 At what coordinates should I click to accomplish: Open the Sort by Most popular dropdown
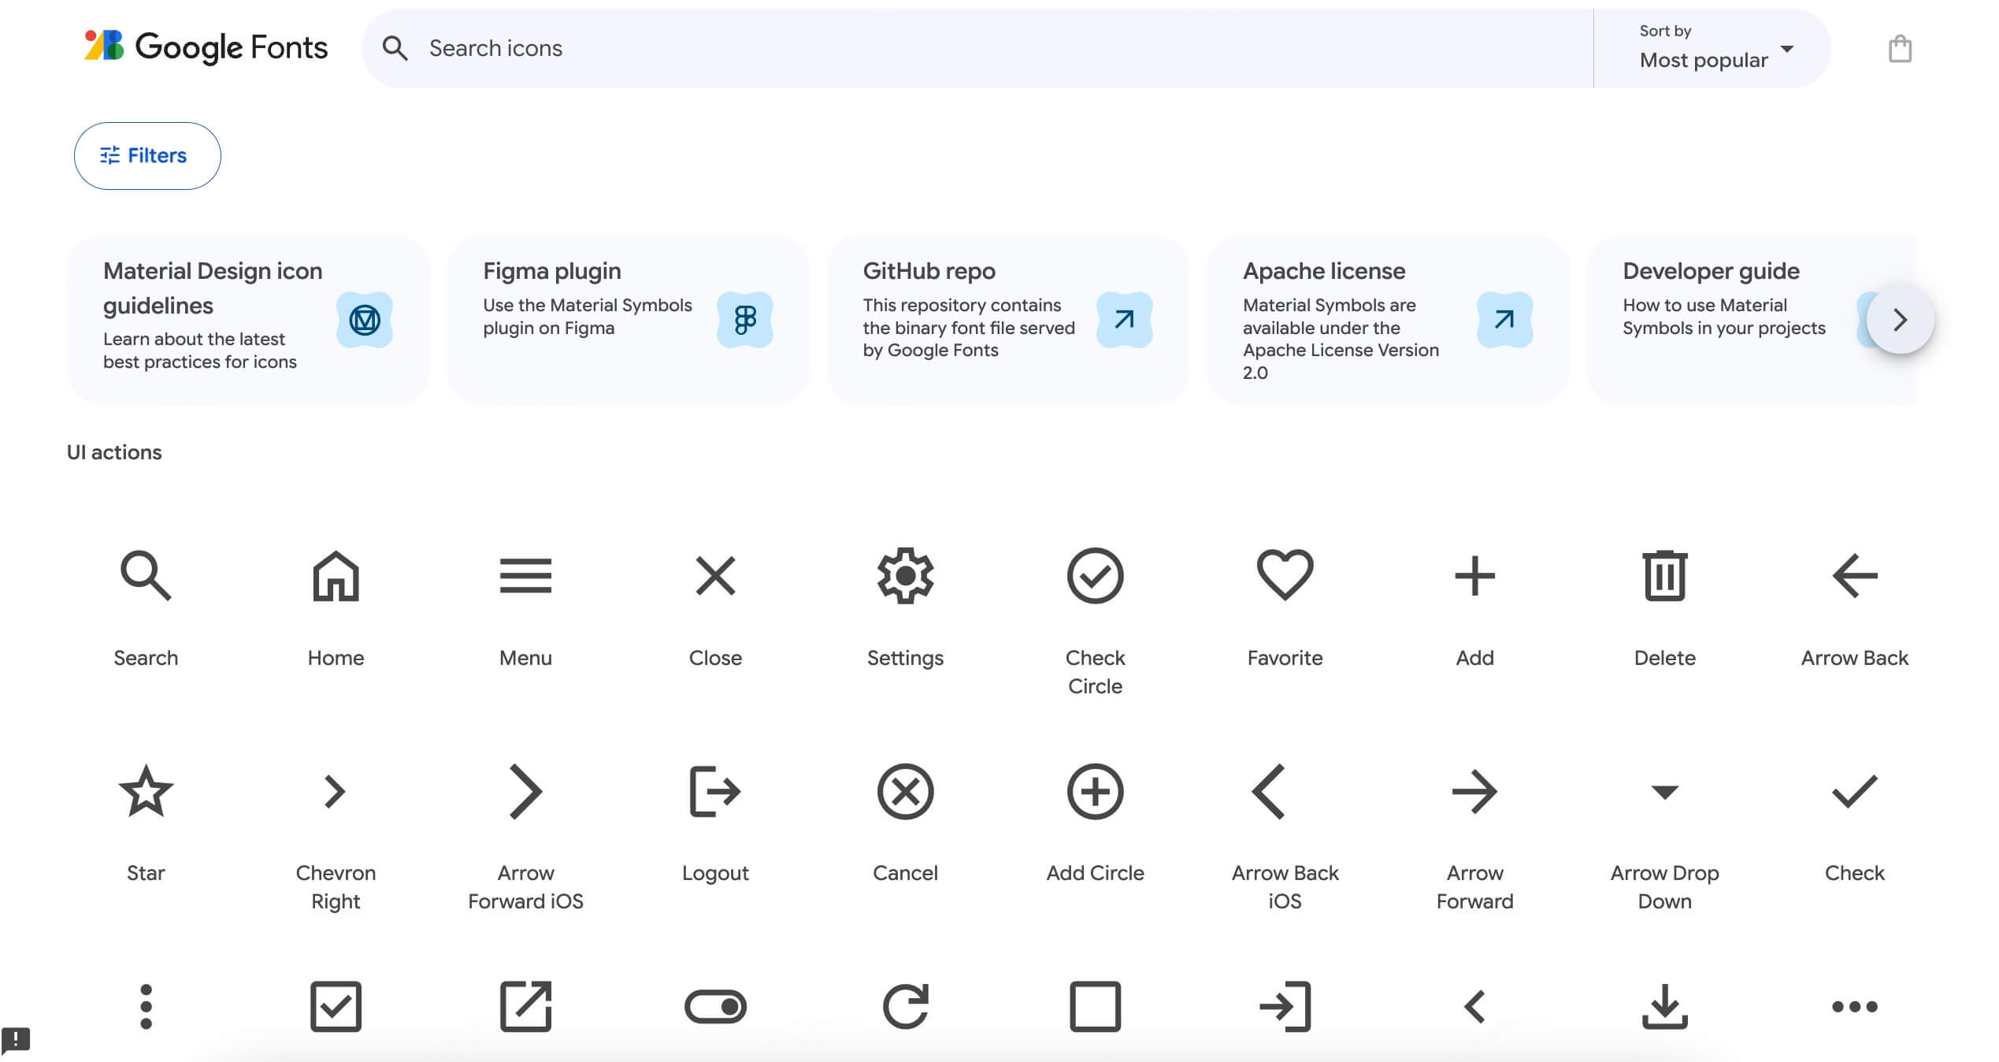click(x=1713, y=48)
